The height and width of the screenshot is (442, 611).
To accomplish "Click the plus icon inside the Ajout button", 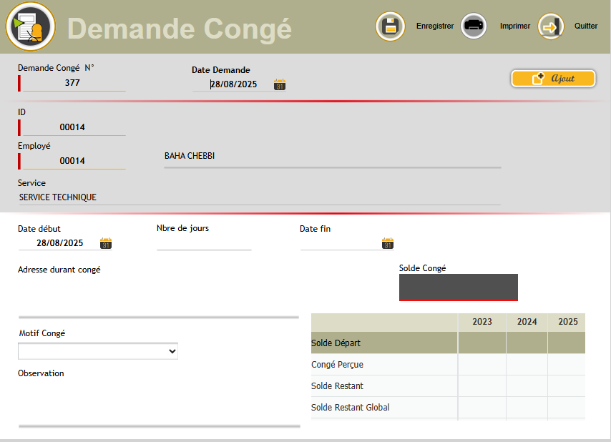I will coord(540,79).
